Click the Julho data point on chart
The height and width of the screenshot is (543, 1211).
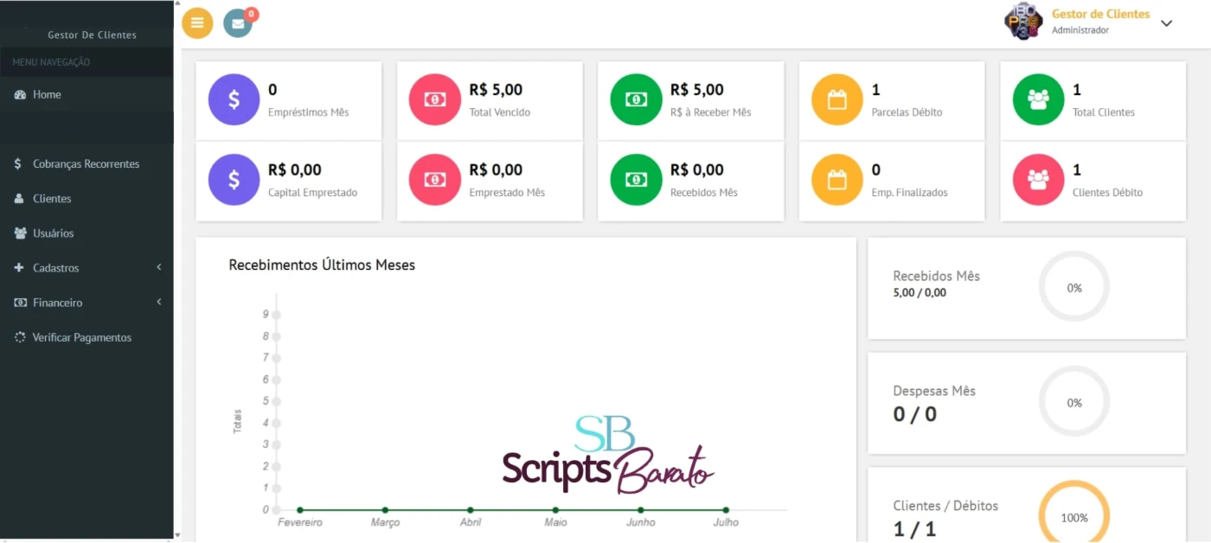(726, 510)
